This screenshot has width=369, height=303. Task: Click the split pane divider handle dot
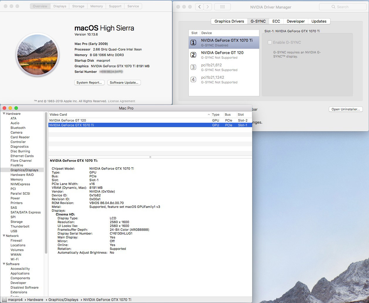click(x=150, y=157)
